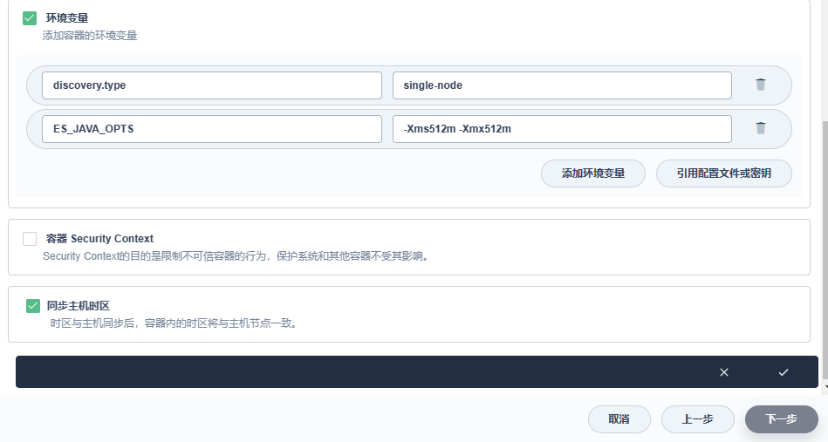Uncheck the 环境变量 checkbox

pos(30,17)
